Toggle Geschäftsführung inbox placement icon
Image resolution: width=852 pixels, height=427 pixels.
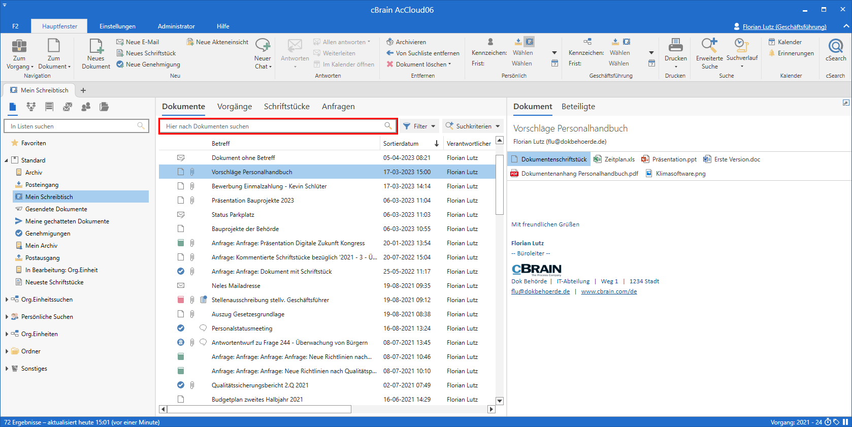[615, 42]
